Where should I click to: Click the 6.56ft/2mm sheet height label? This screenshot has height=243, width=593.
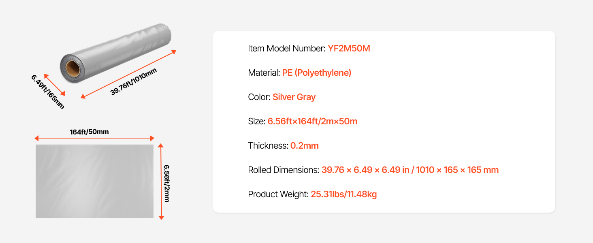(x=166, y=183)
